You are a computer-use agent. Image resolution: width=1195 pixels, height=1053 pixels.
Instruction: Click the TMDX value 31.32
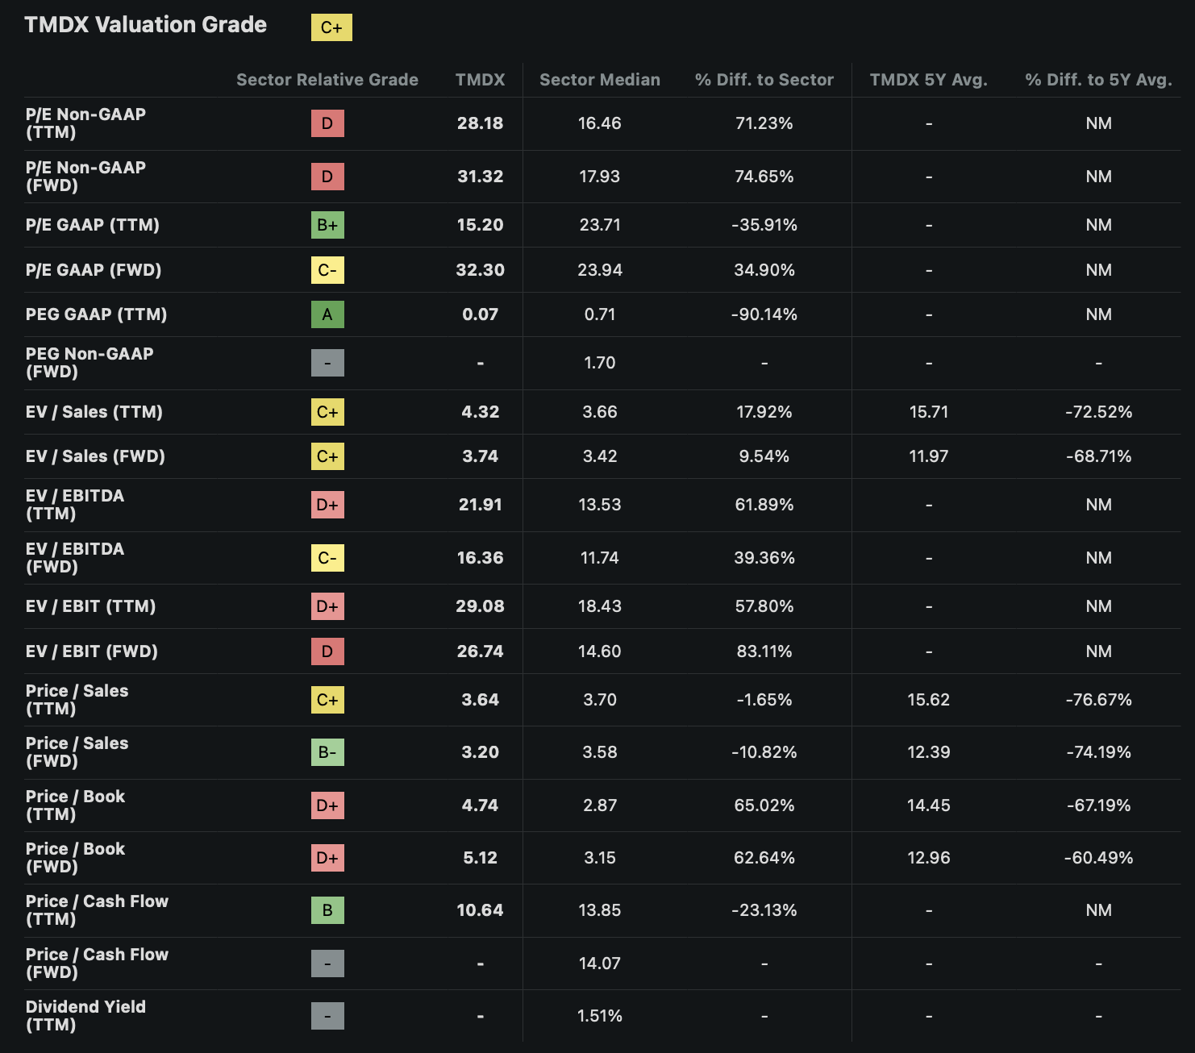tap(480, 177)
